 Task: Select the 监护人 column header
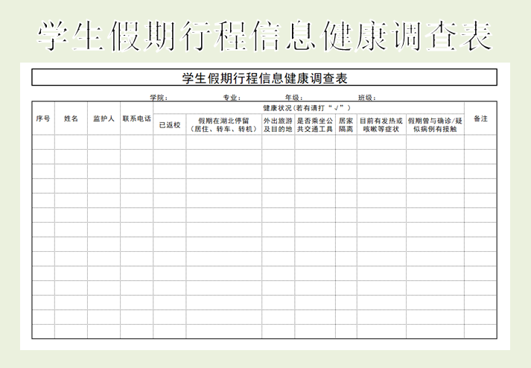coord(104,118)
